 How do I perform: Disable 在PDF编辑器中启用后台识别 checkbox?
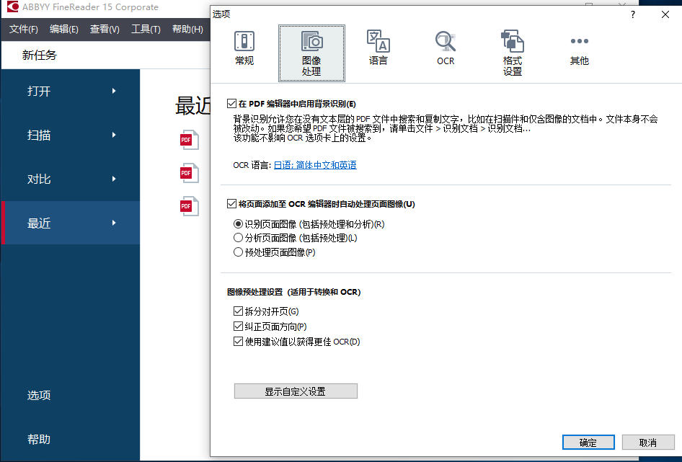click(231, 102)
